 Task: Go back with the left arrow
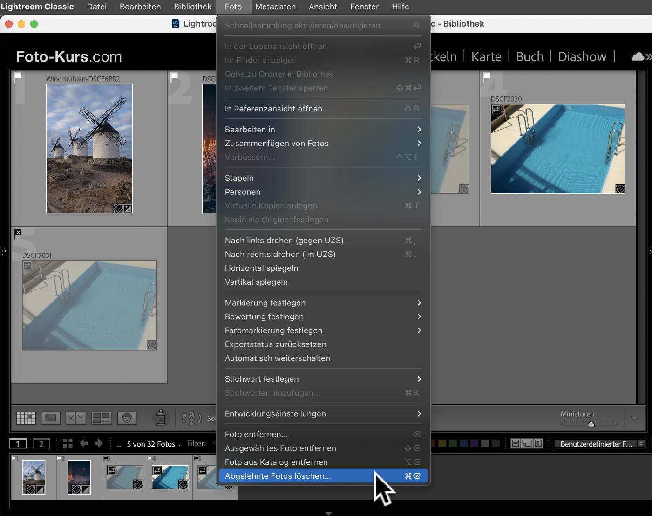pos(84,443)
